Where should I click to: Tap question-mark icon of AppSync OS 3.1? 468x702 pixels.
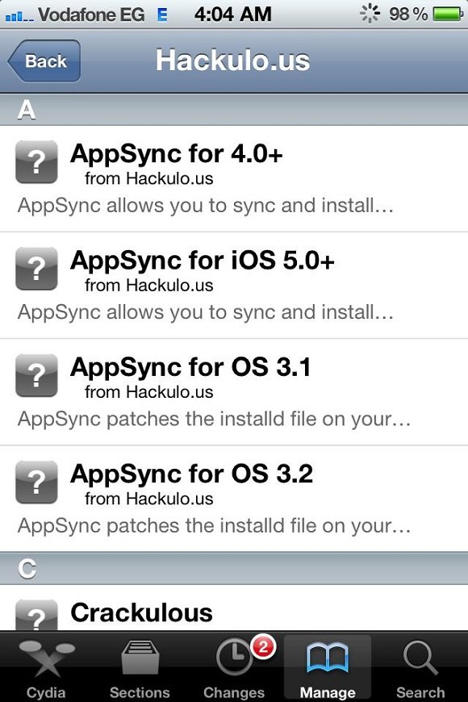[x=37, y=375]
